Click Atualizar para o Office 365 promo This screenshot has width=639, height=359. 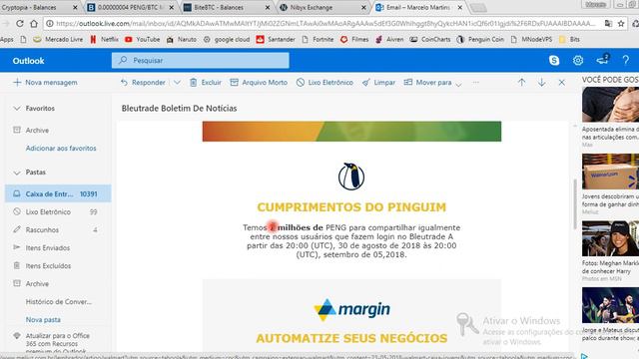coord(57,343)
